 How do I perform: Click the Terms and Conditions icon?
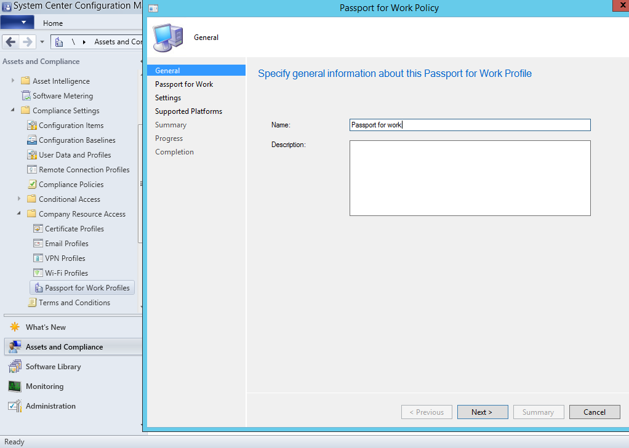coord(31,302)
